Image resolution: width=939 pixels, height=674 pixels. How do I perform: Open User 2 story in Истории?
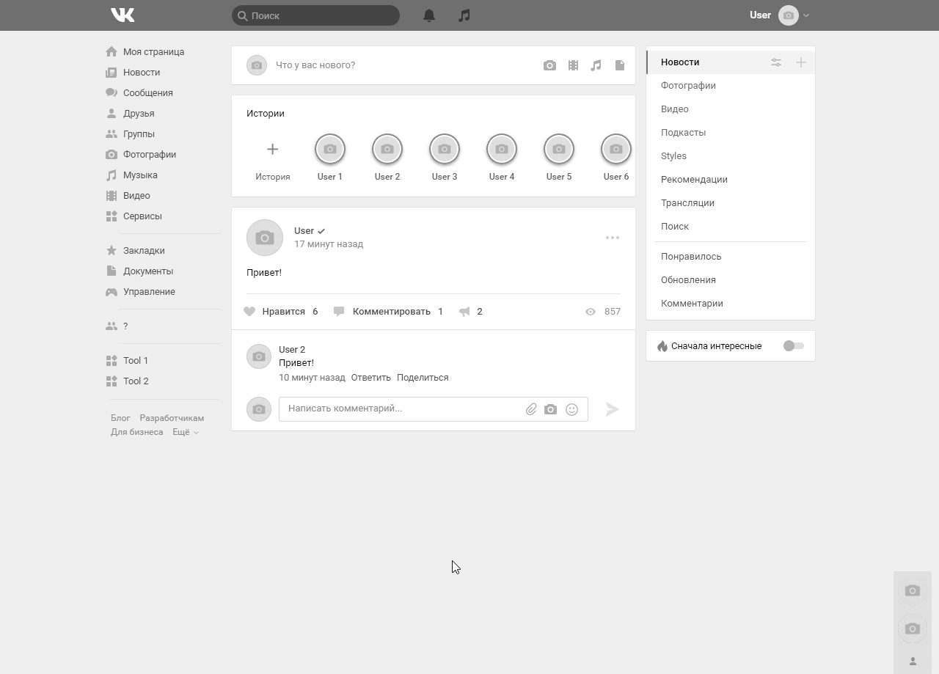coord(387,150)
